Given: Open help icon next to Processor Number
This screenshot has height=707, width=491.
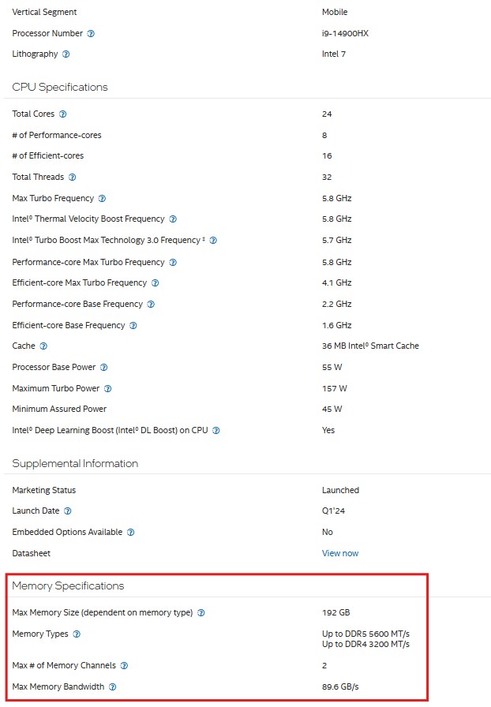Looking at the screenshot, I should click(91, 33).
